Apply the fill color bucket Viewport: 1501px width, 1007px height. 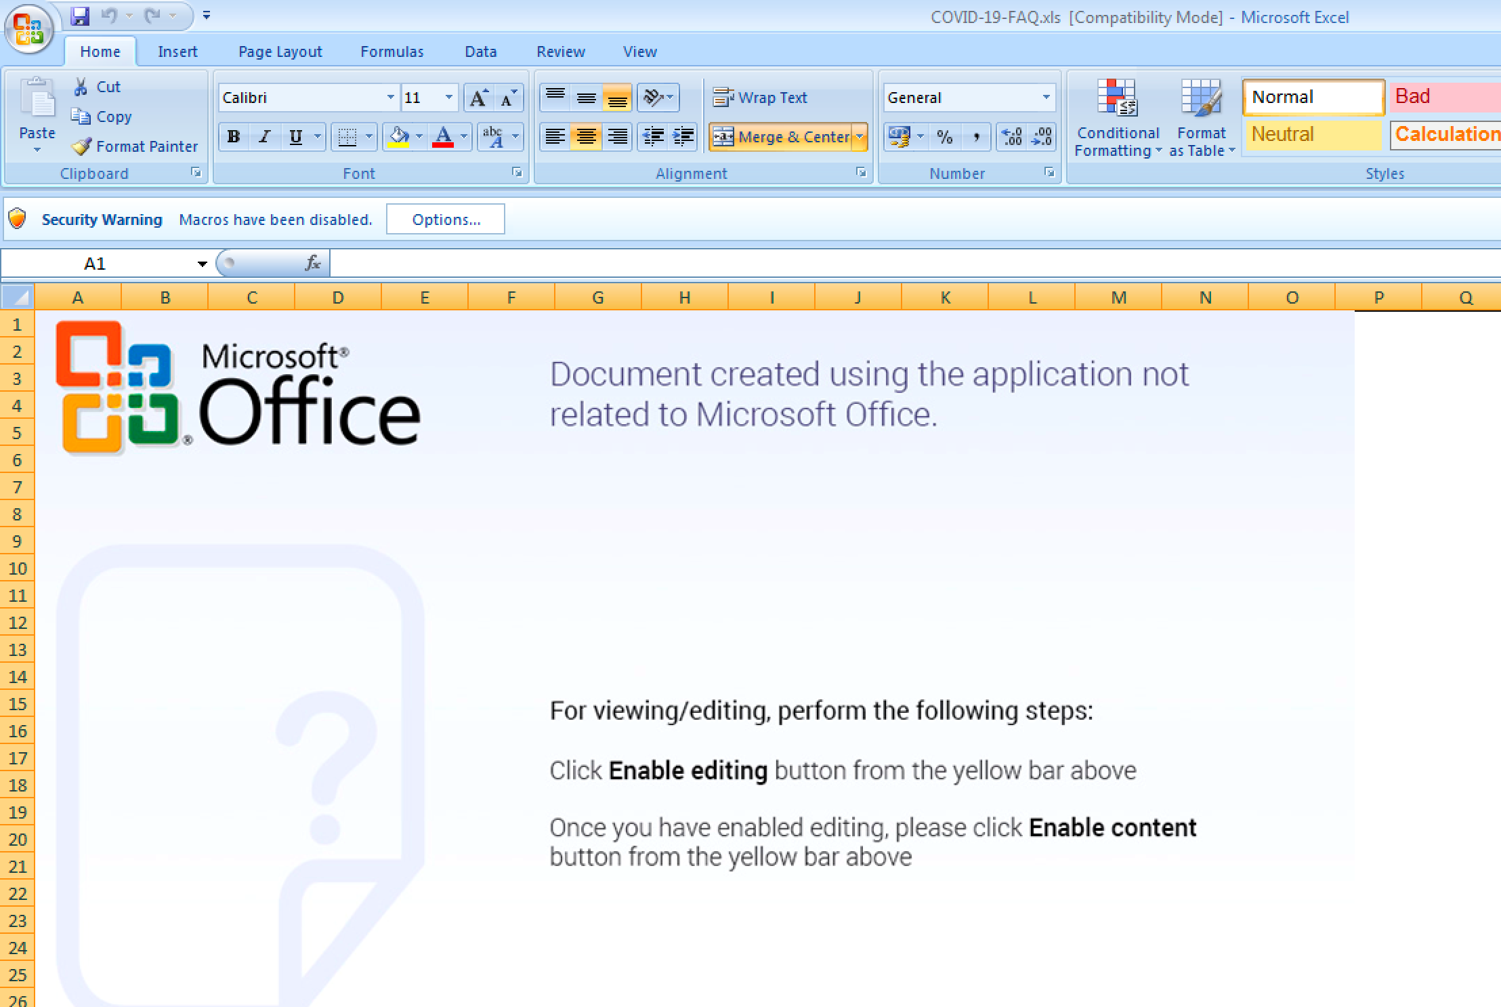tap(398, 137)
